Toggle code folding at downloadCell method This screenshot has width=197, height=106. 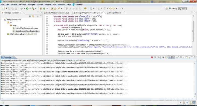point(49,25)
